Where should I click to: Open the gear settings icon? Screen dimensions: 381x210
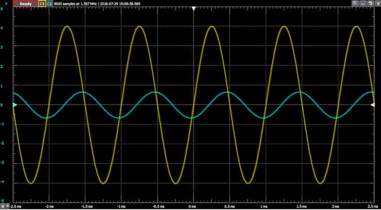pos(370,4)
